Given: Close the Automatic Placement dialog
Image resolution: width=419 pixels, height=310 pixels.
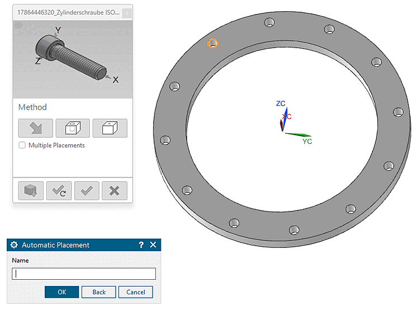Looking at the screenshot, I should pos(153,245).
